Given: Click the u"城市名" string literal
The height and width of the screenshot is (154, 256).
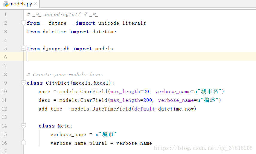Looking at the screenshot, I should [x=208, y=91].
